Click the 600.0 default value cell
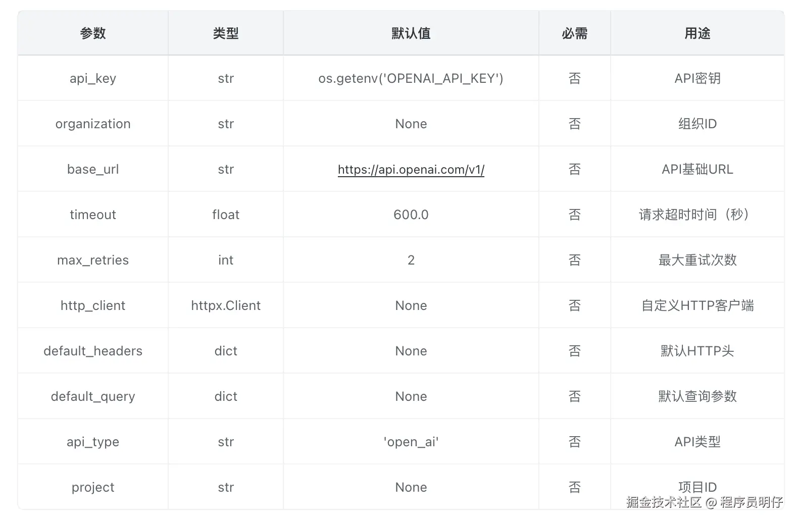This screenshot has height=523, width=797. pos(411,215)
